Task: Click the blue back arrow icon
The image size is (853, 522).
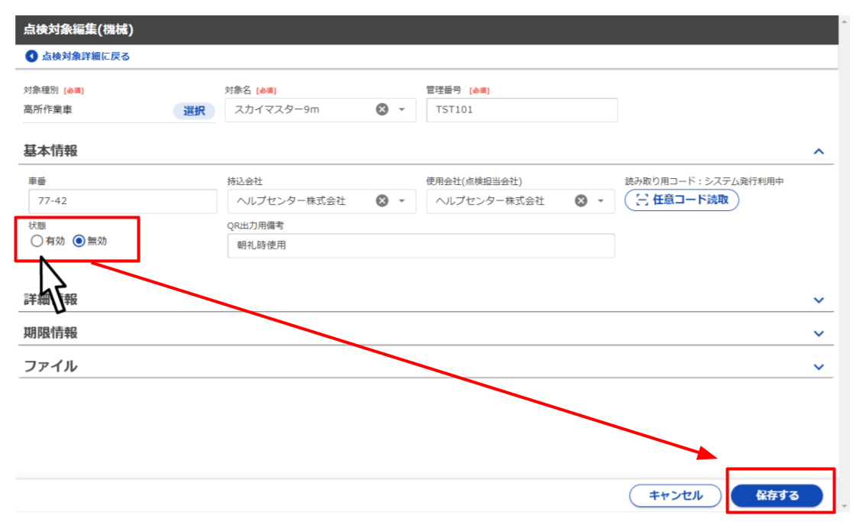Action: tap(30, 54)
